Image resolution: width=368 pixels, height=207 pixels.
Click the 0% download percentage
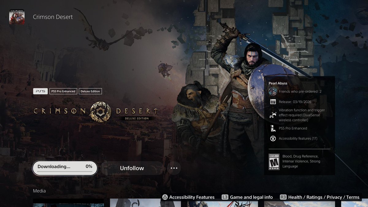coord(89,167)
